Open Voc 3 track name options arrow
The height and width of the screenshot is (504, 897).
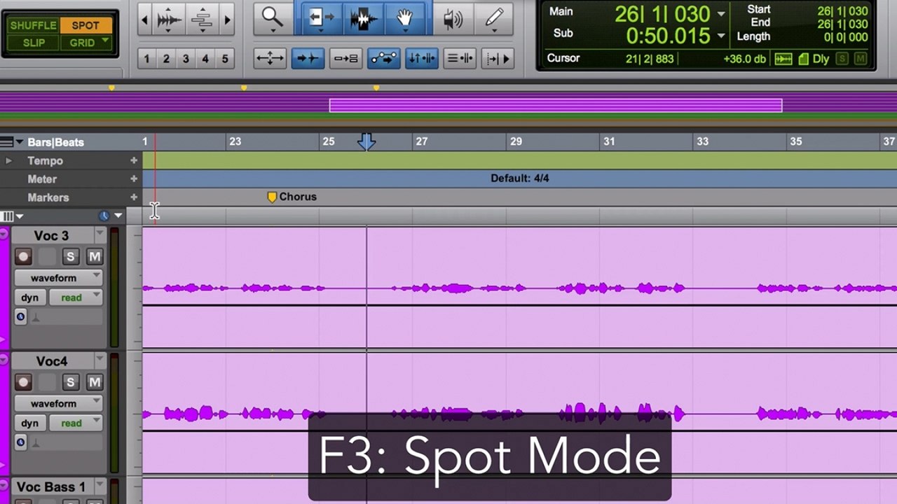click(x=100, y=233)
